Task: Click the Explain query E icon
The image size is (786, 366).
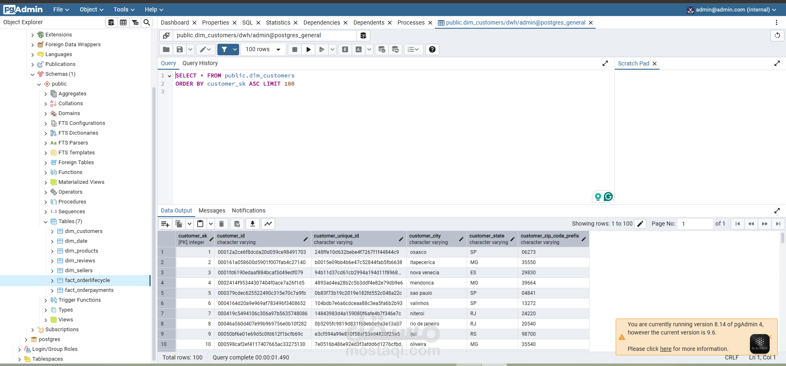Action: 345,50
